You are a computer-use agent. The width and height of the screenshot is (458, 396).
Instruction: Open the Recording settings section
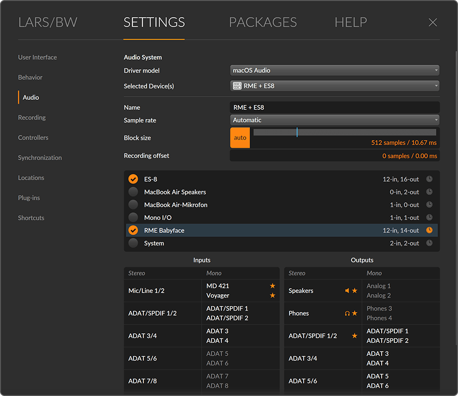(x=32, y=117)
